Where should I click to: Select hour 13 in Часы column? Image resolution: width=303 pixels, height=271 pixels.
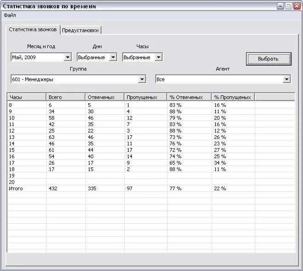(11, 137)
